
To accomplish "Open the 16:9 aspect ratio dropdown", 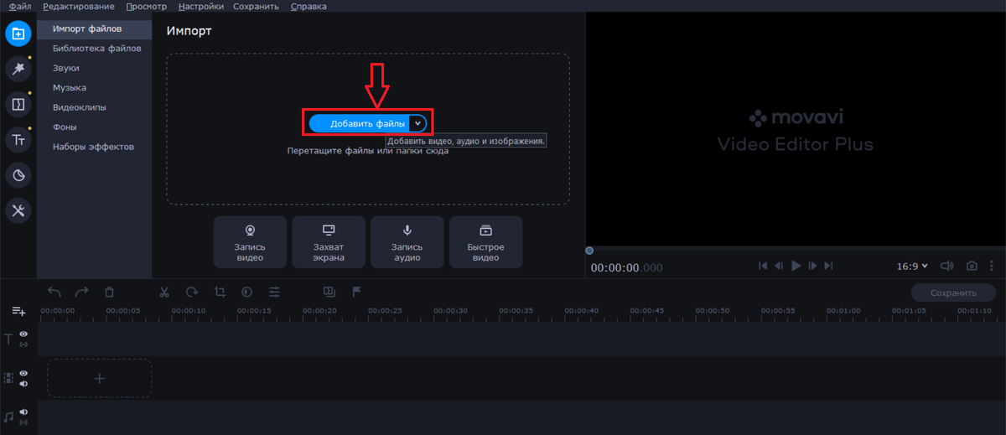I will click(x=912, y=266).
